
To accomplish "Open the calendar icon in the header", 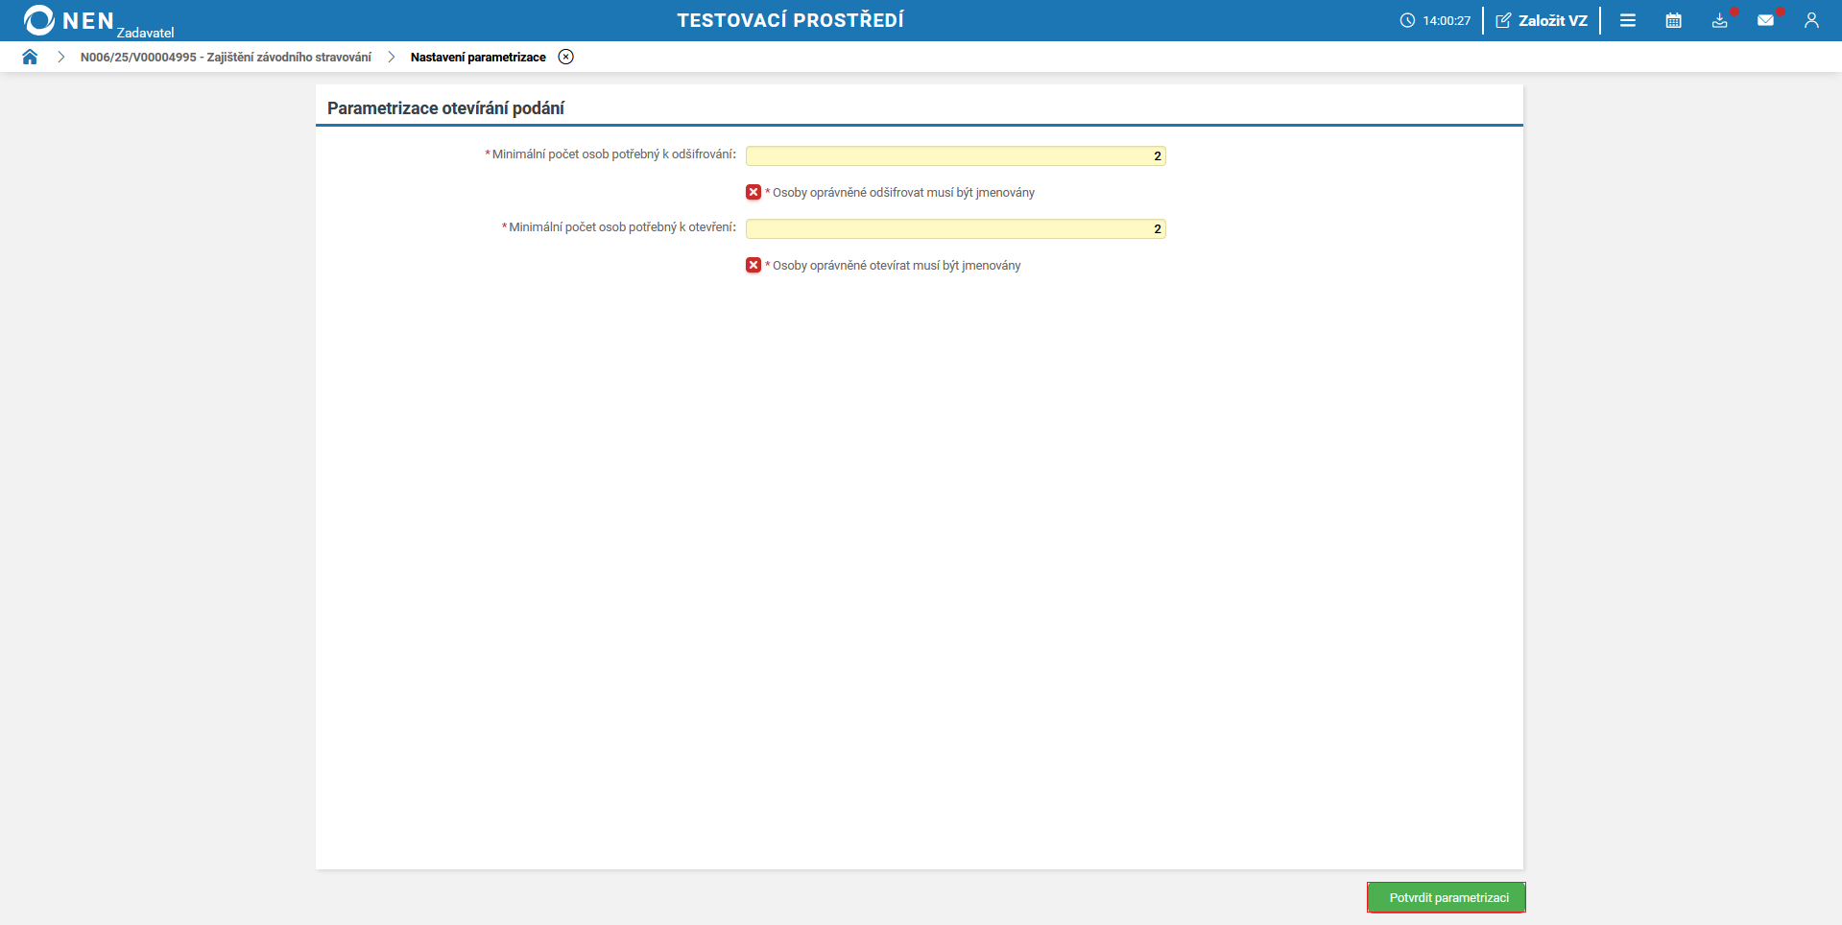I will [1674, 20].
